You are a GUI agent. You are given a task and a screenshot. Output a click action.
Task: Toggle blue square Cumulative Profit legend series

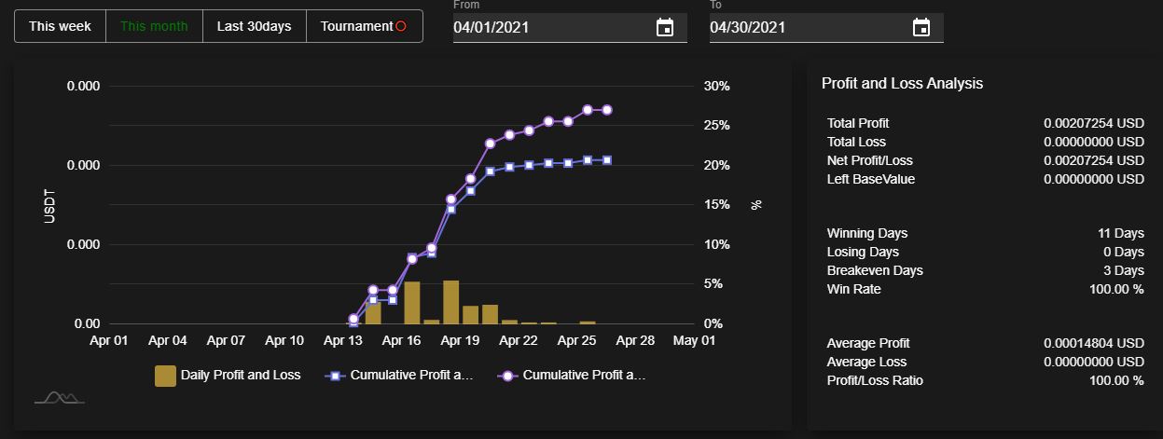pyautogui.click(x=399, y=376)
